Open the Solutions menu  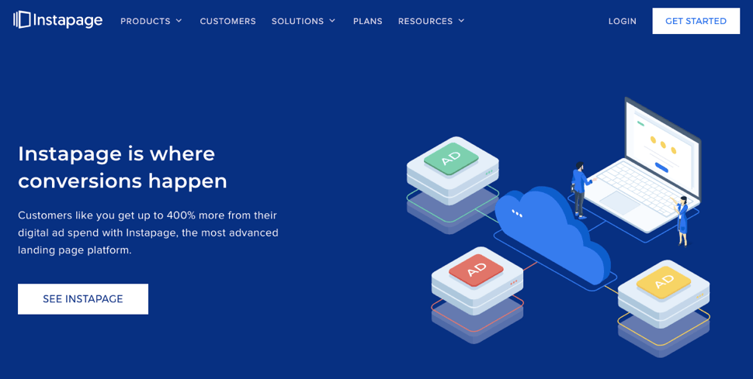tap(298, 21)
